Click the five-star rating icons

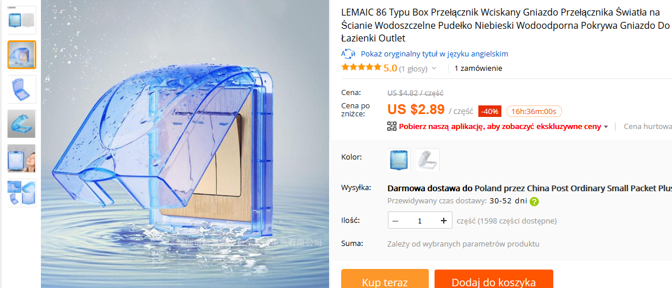(x=361, y=68)
